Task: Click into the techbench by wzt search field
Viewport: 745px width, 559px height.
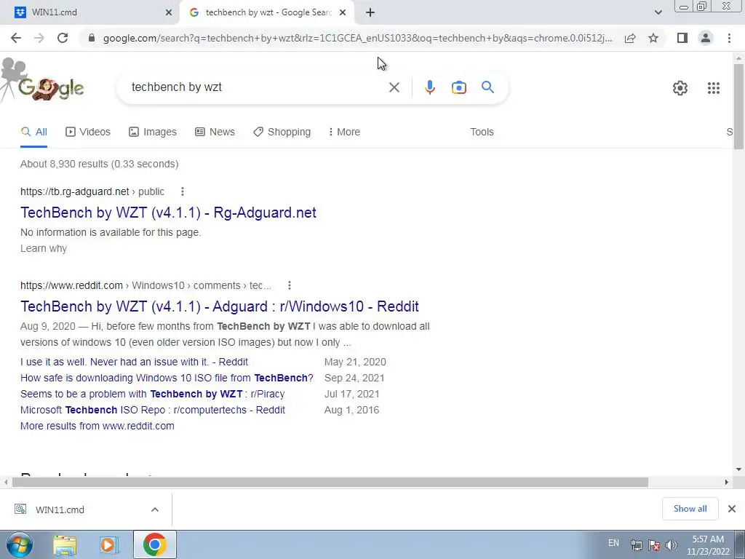Action: pos(257,87)
